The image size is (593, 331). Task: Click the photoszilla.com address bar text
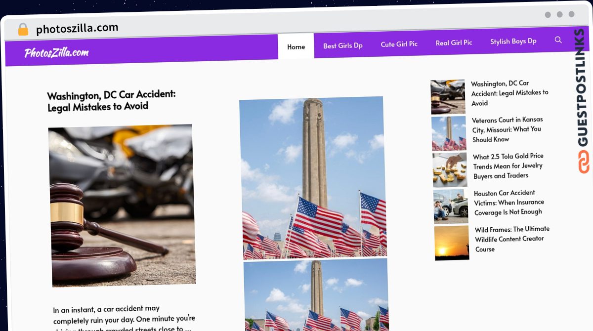[x=77, y=29]
